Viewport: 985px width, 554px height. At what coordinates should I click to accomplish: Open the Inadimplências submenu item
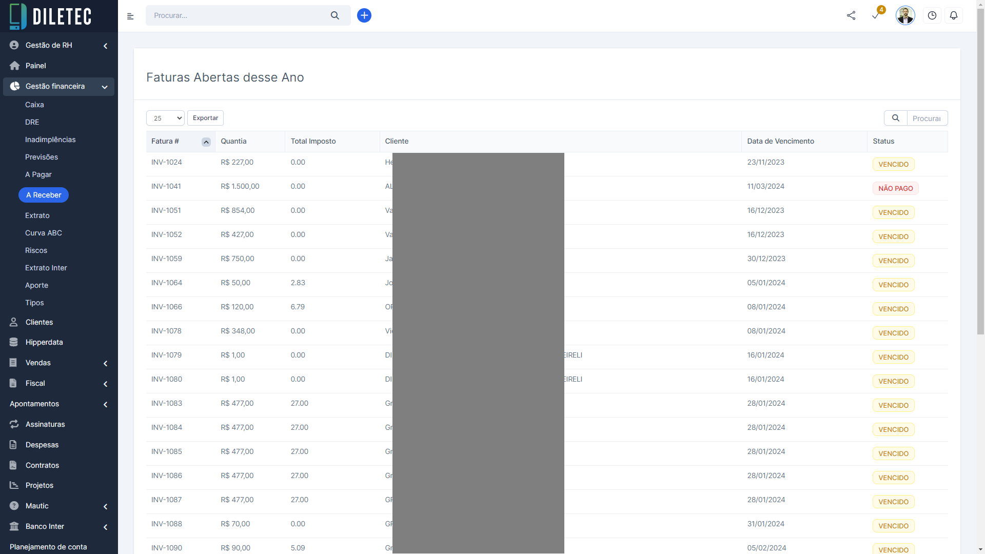tap(50, 140)
